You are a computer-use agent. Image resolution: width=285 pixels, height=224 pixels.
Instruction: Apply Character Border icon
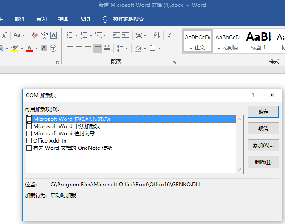point(54,35)
